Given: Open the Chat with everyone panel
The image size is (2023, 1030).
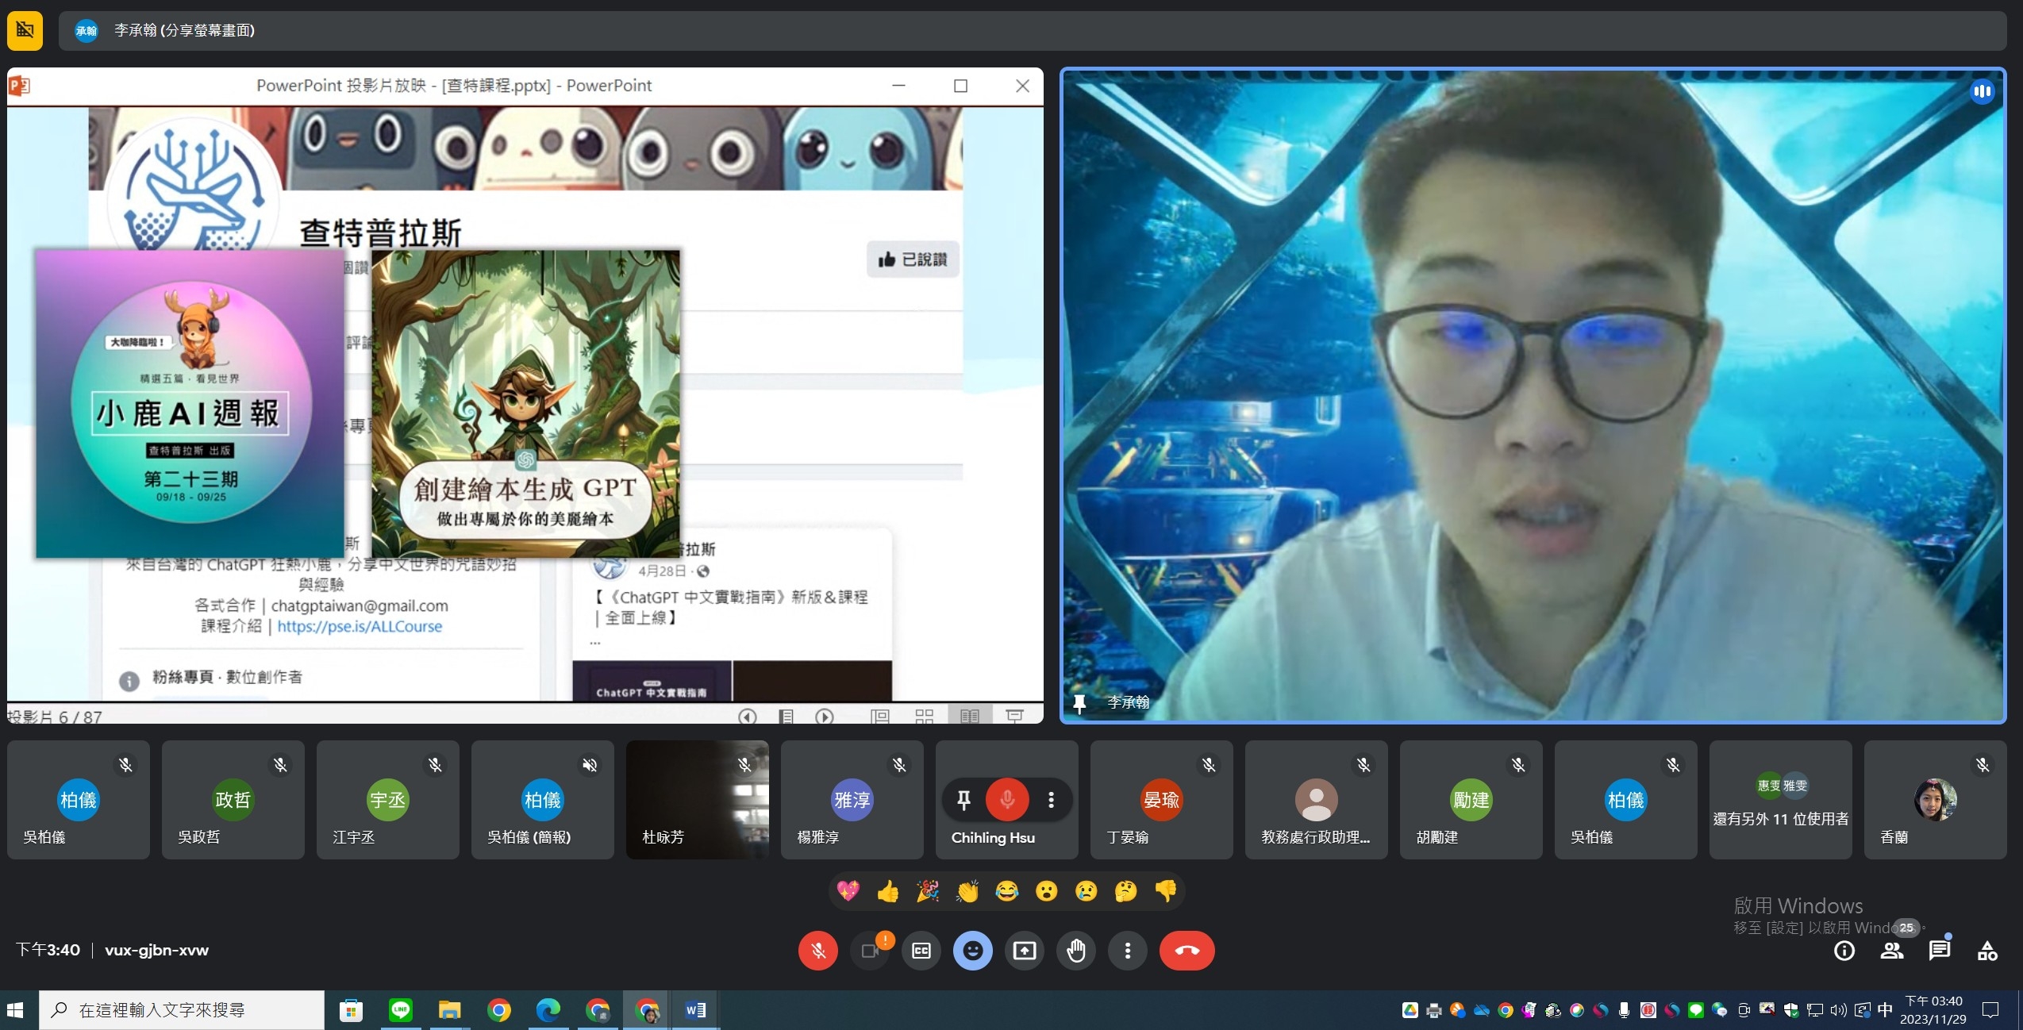Looking at the screenshot, I should [x=1940, y=950].
